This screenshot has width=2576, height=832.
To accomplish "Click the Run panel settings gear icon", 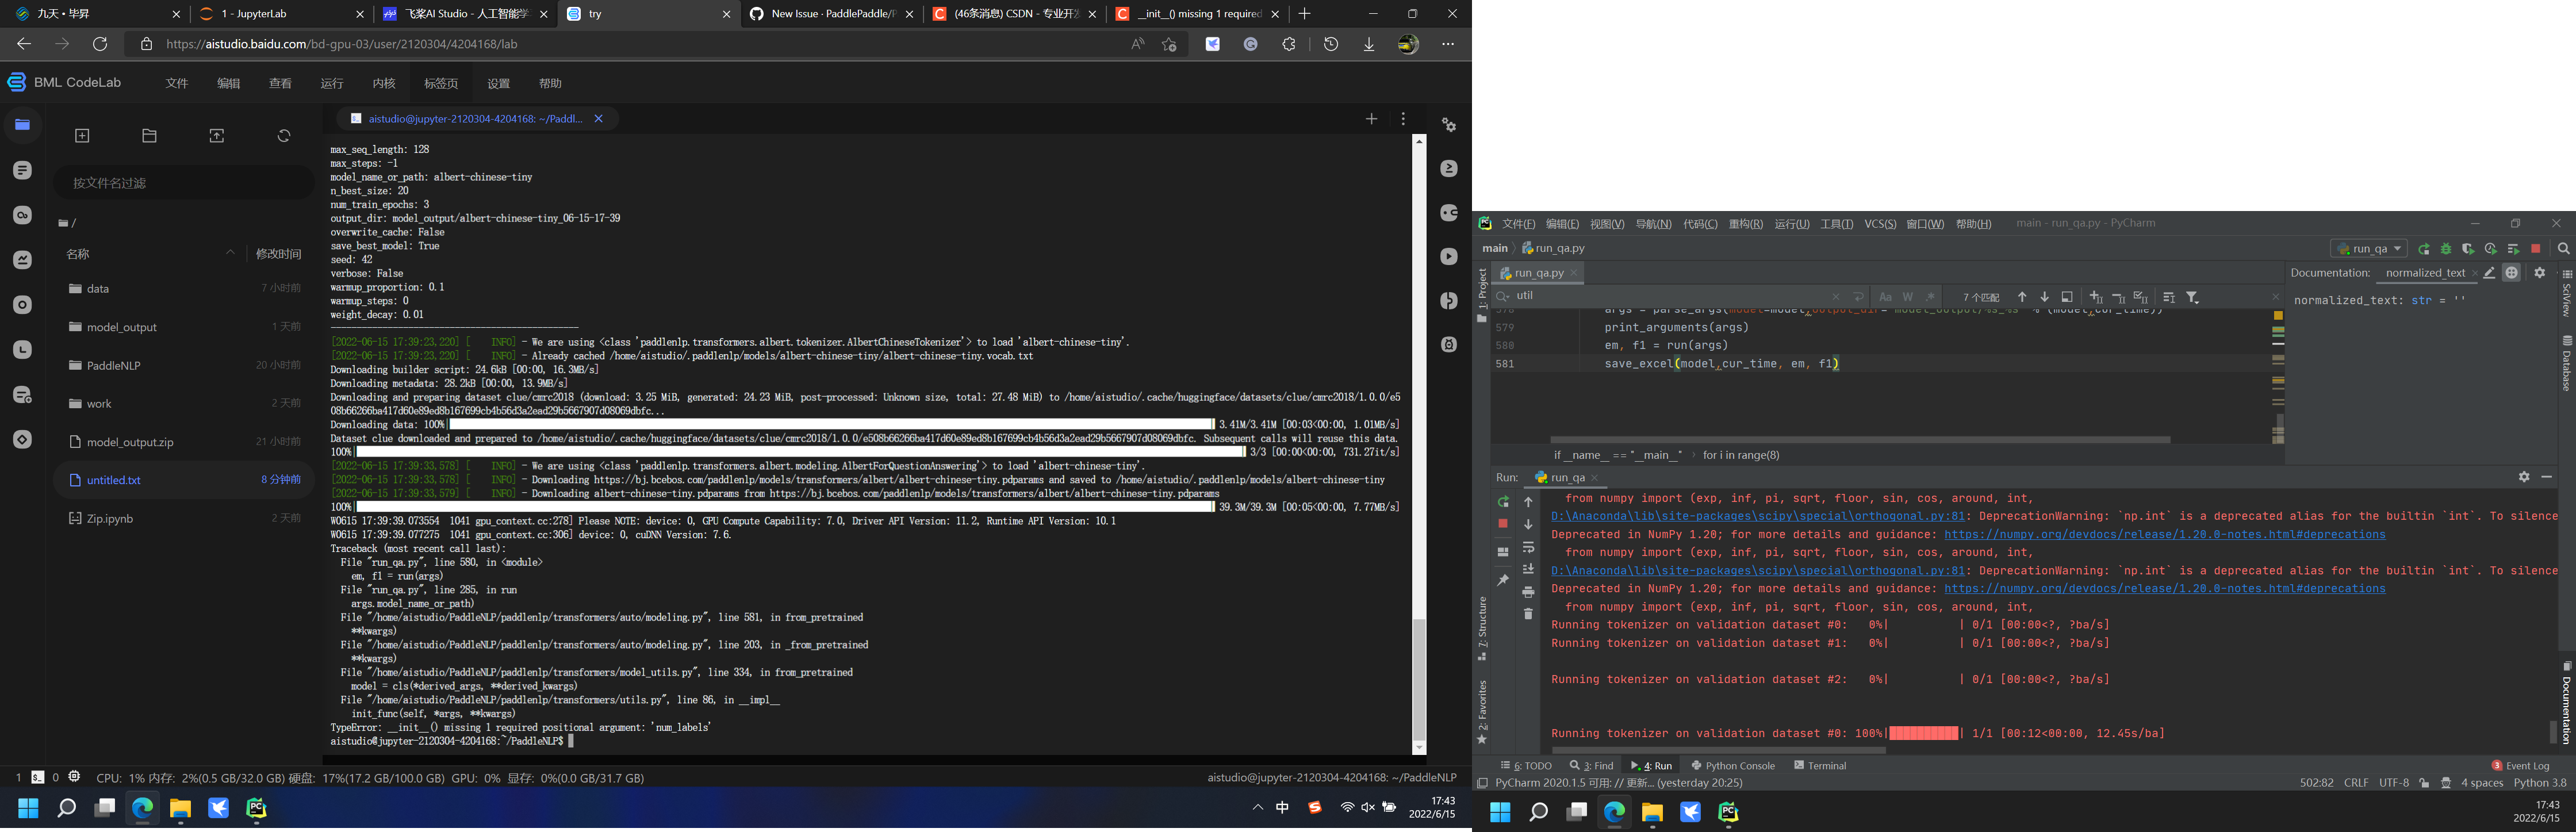I will point(2524,477).
